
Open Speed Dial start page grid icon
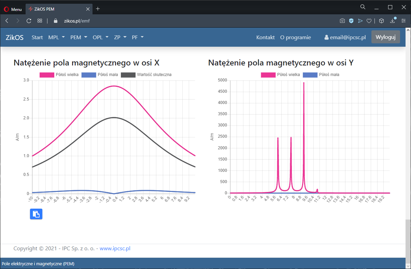pos(40,21)
